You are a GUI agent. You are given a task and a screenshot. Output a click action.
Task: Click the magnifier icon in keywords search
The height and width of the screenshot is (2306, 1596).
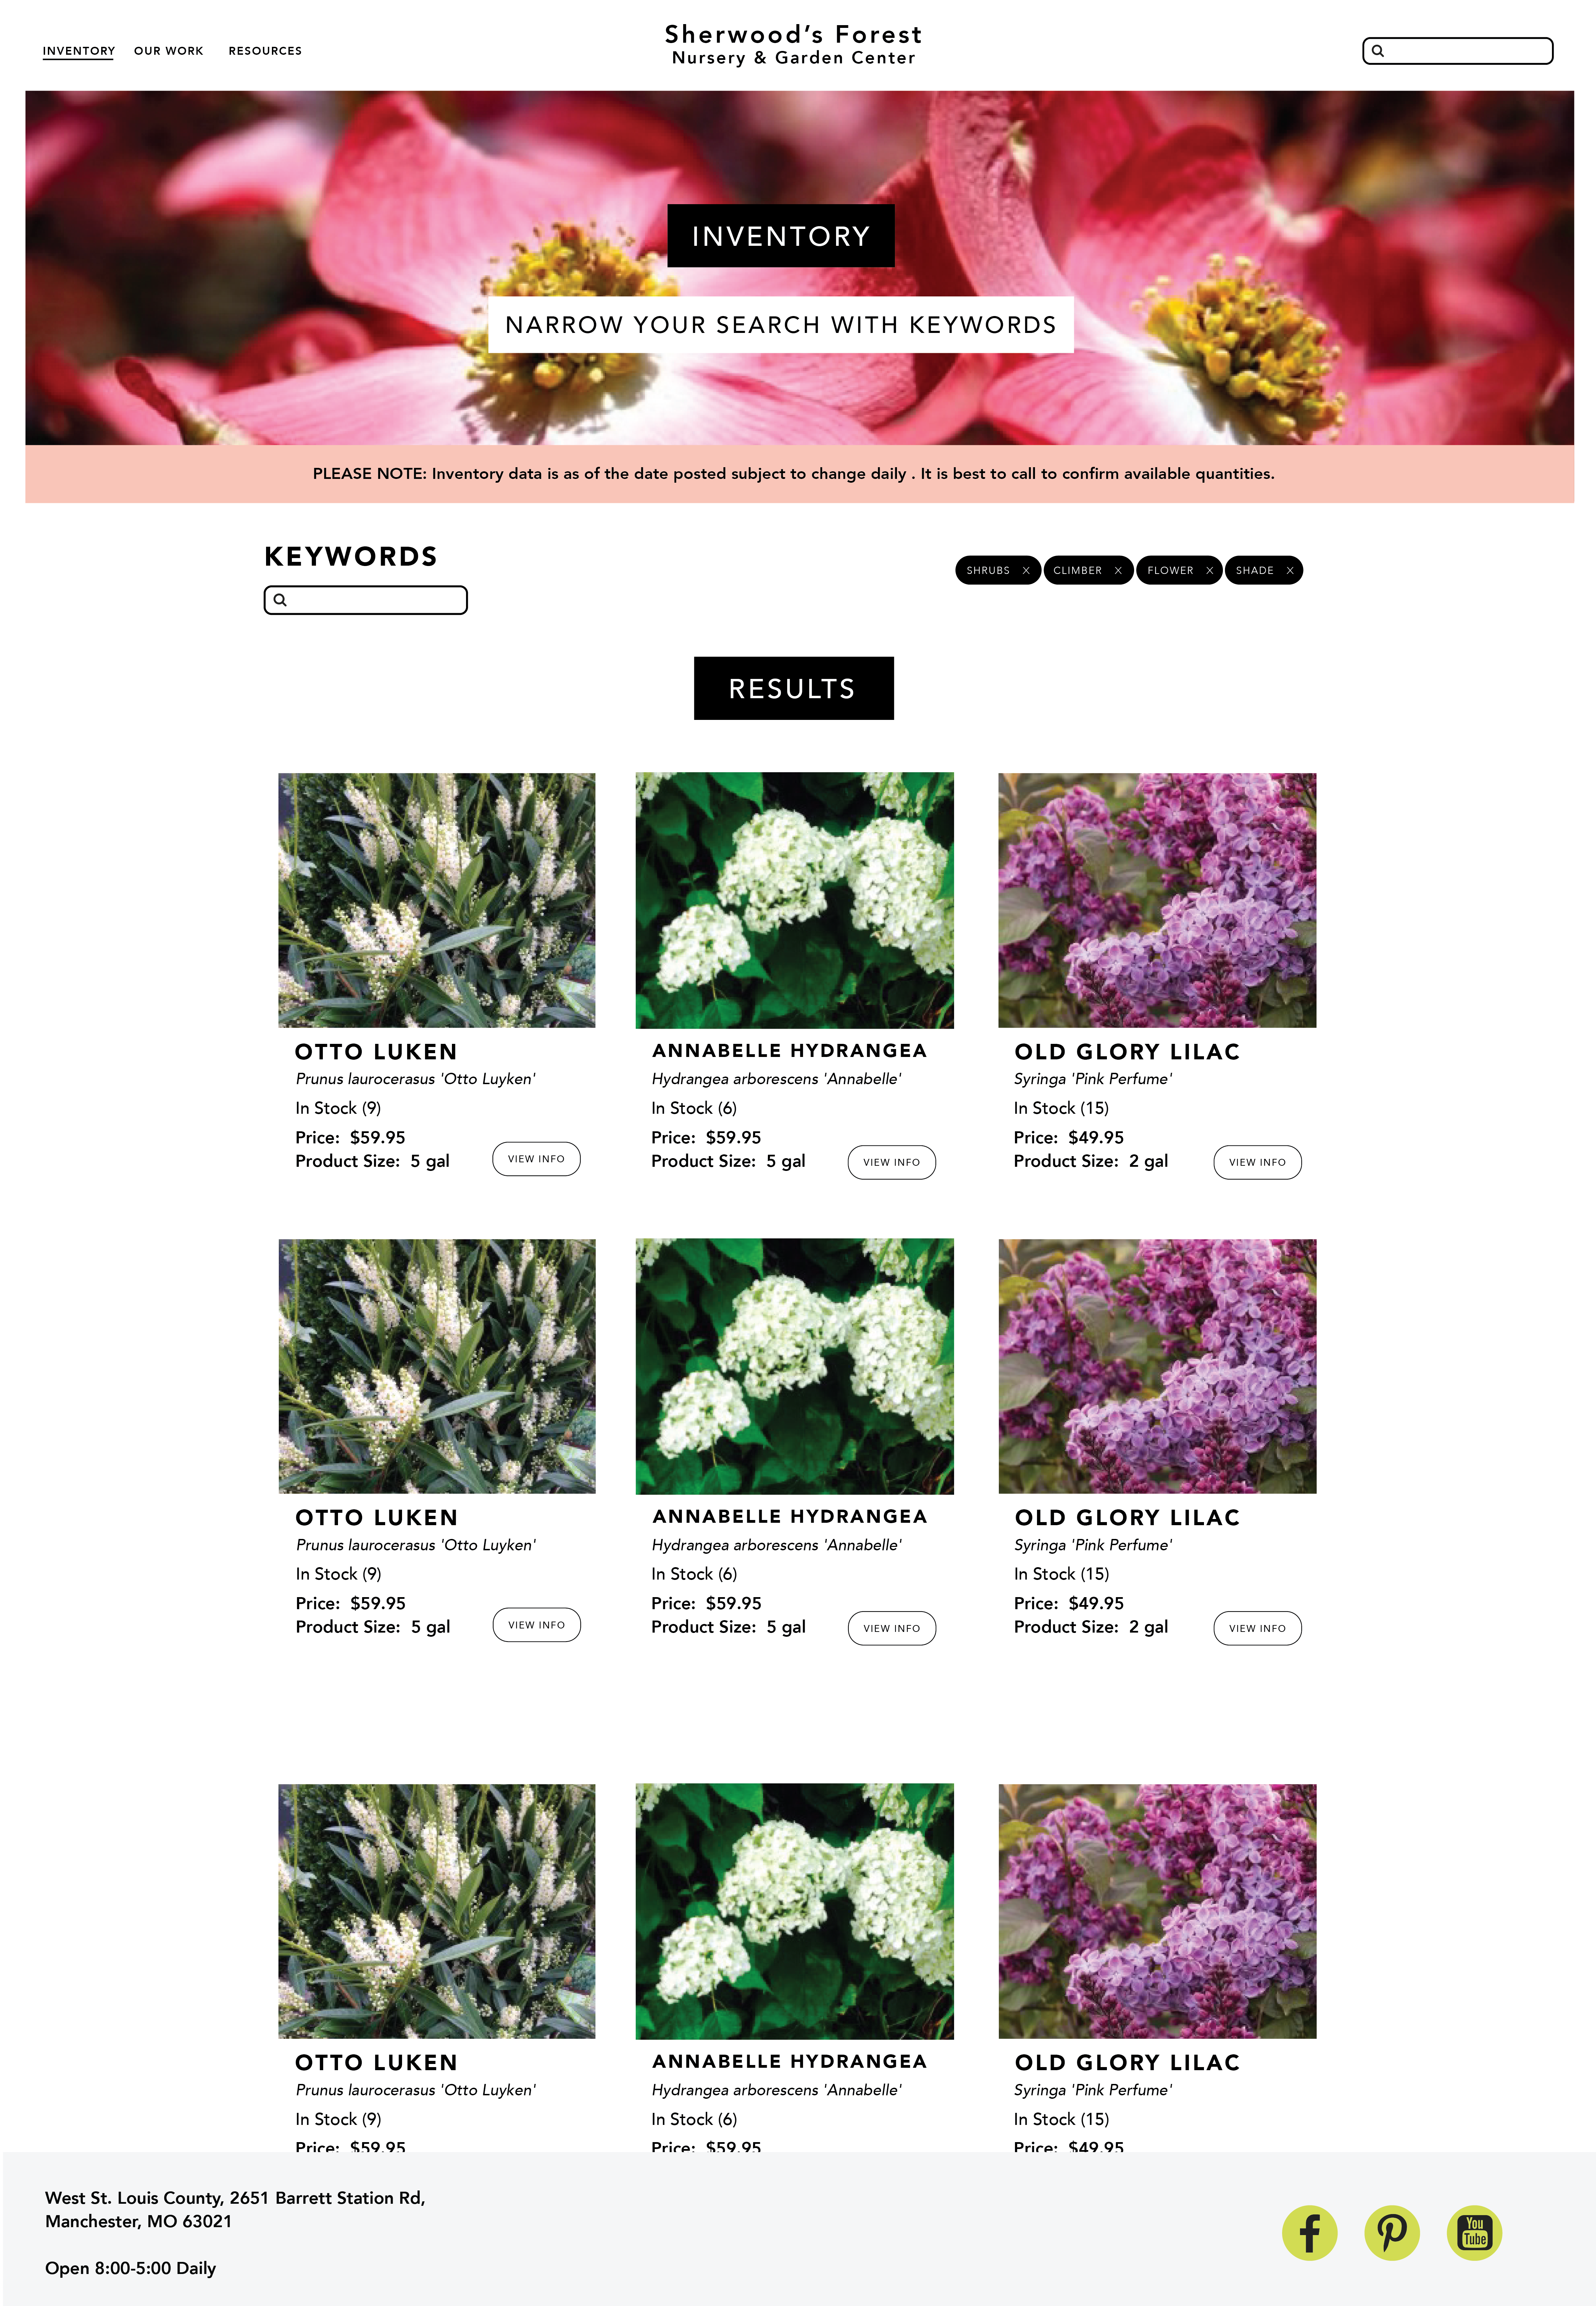(x=281, y=600)
